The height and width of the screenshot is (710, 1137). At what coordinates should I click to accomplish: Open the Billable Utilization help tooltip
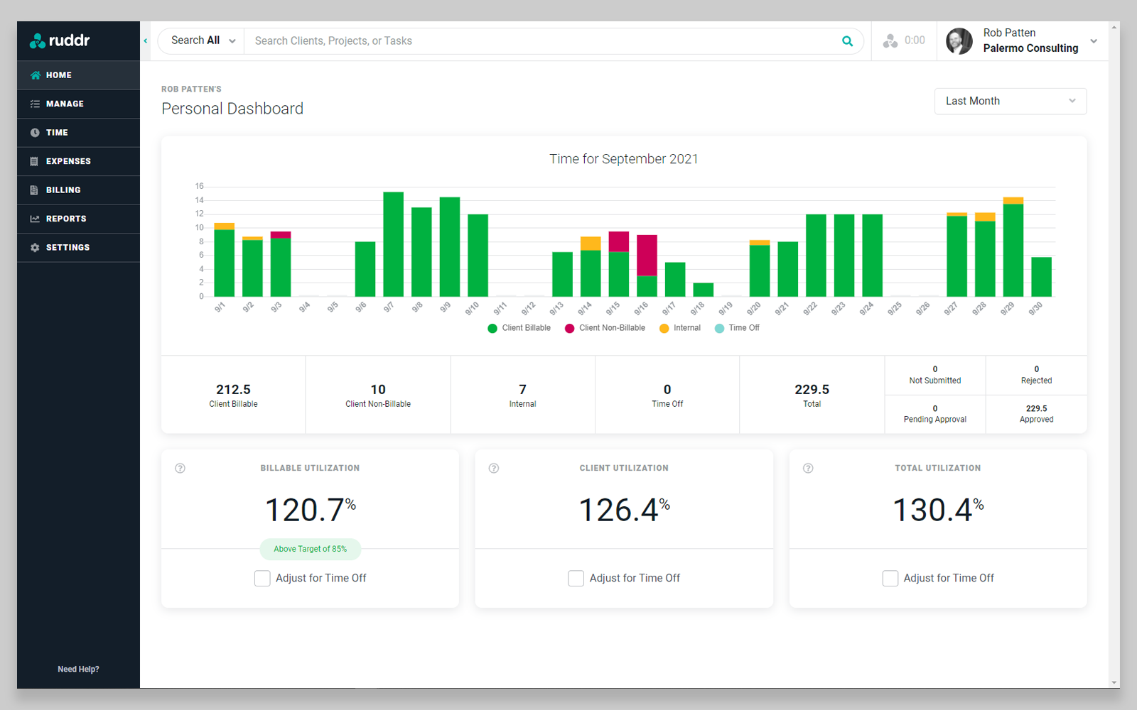[x=180, y=468]
